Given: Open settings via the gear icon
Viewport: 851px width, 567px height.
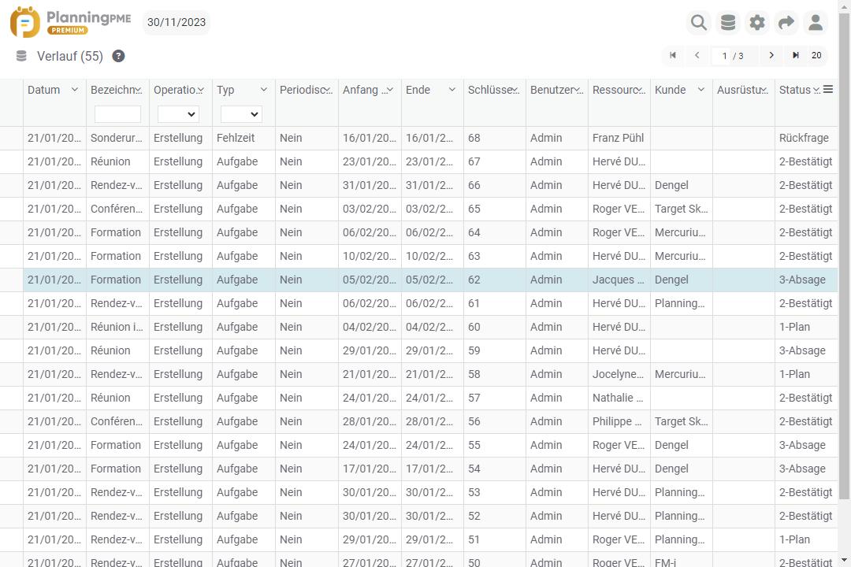Looking at the screenshot, I should point(757,23).
